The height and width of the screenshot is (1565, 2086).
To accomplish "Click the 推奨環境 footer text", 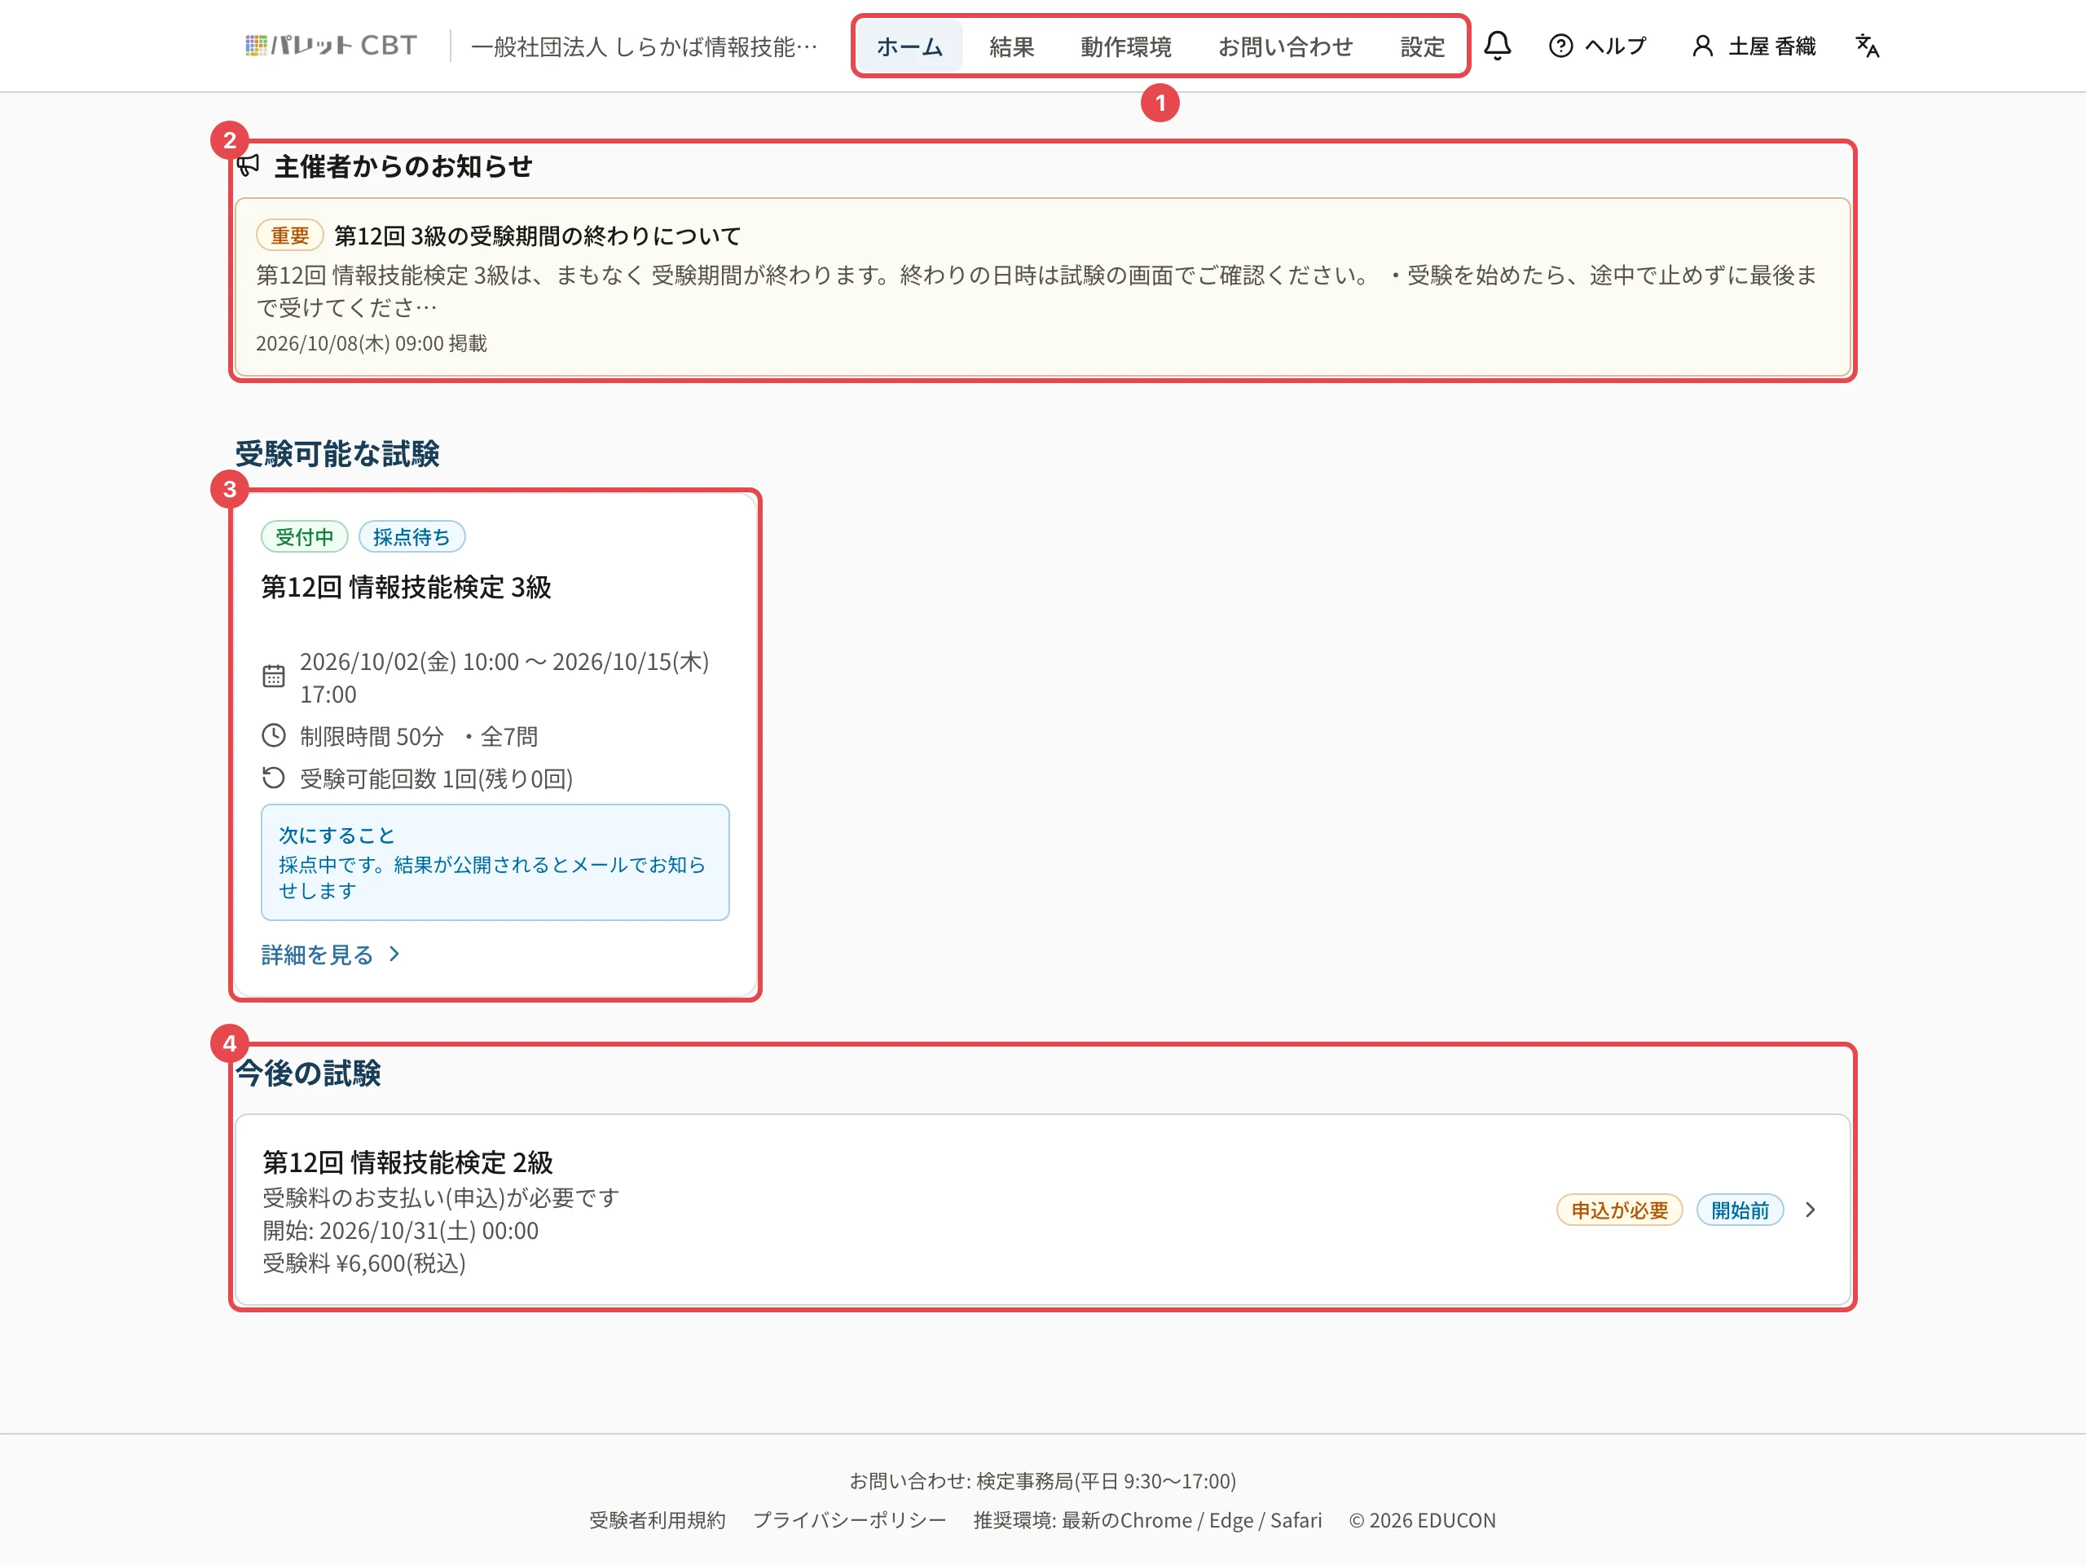I will point(1147,1521).
